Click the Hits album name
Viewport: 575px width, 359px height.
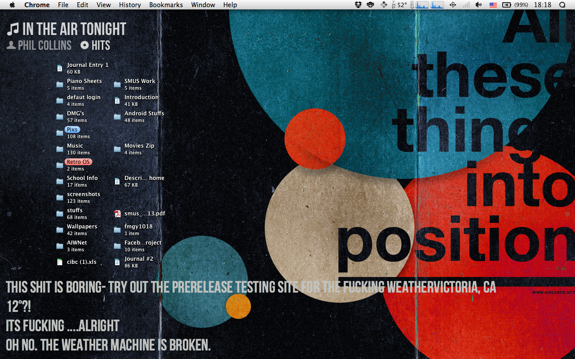click(x=101, y=45)
